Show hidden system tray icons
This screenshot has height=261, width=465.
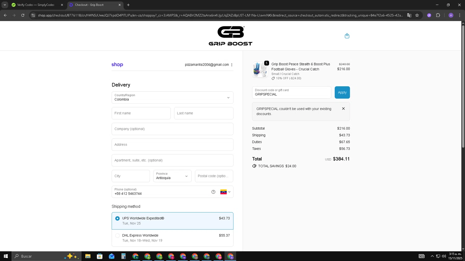(x=432, y=256)
